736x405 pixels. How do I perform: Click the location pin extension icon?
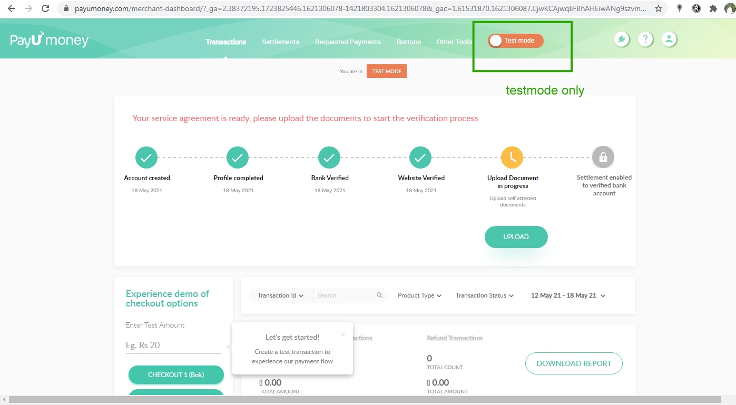680,8
